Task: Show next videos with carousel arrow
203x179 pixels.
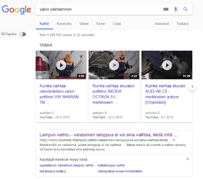Action: pyautogui.click(x=192, y=87)
